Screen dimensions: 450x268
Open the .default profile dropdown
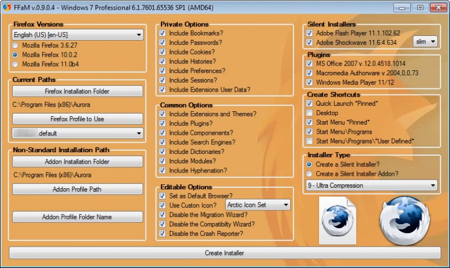tap(78, 133)
